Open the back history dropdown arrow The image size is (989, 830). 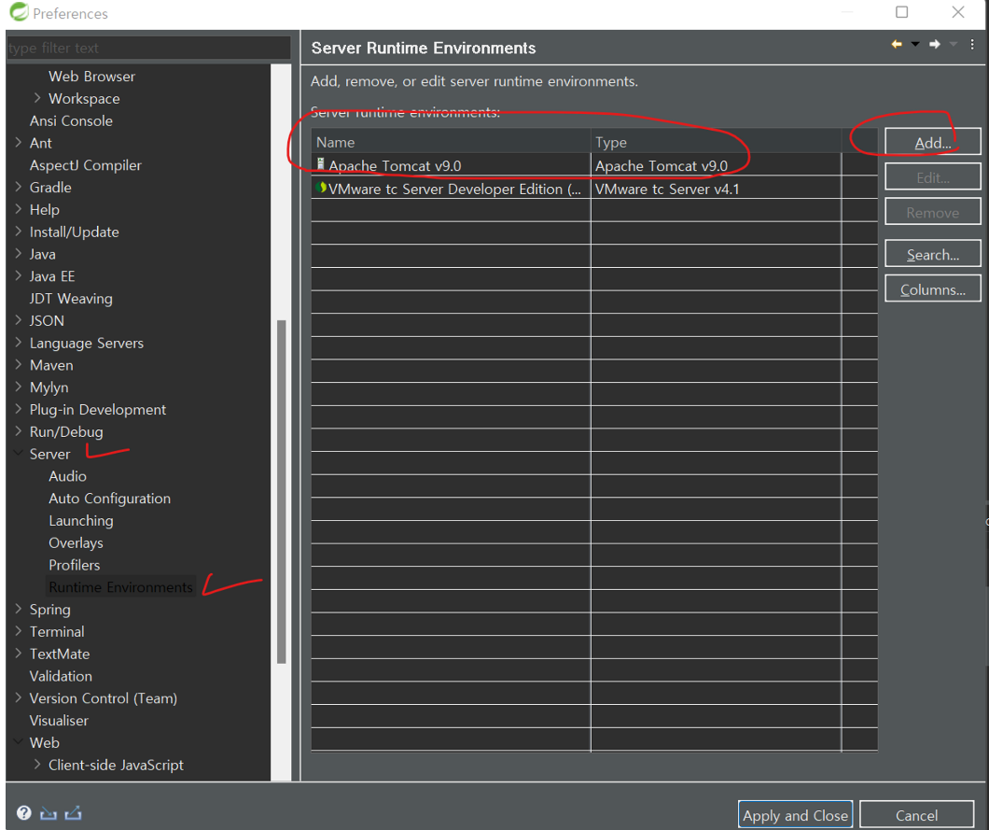915,44
